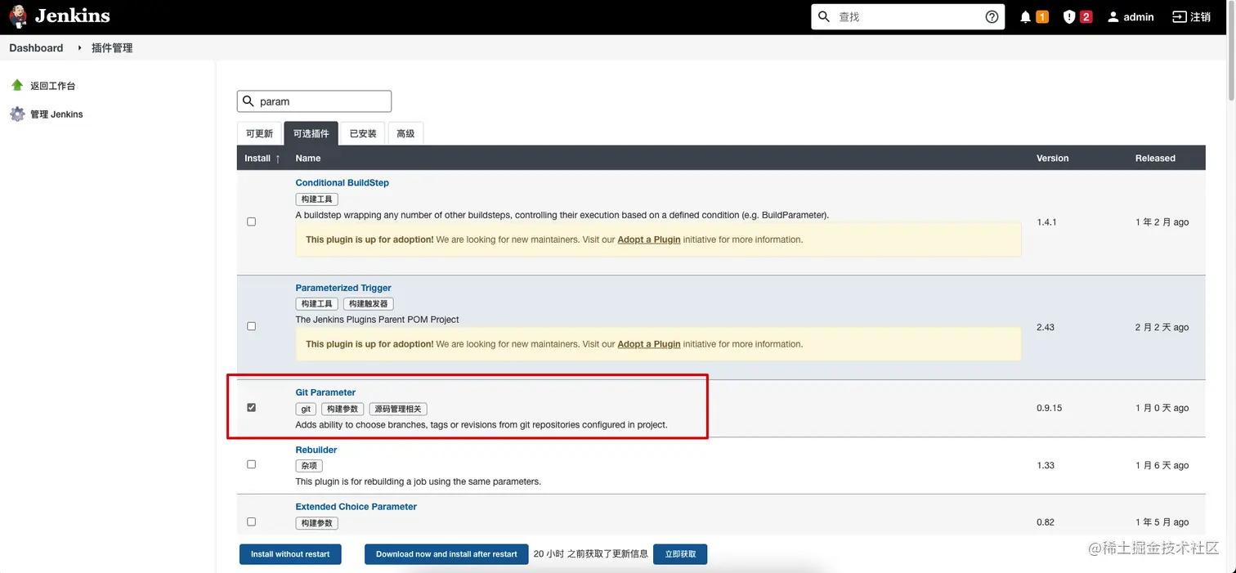Screen dimensions: 1236x573
Task: Click the 源码管理相关 tag
Action: tap(398, 409)
